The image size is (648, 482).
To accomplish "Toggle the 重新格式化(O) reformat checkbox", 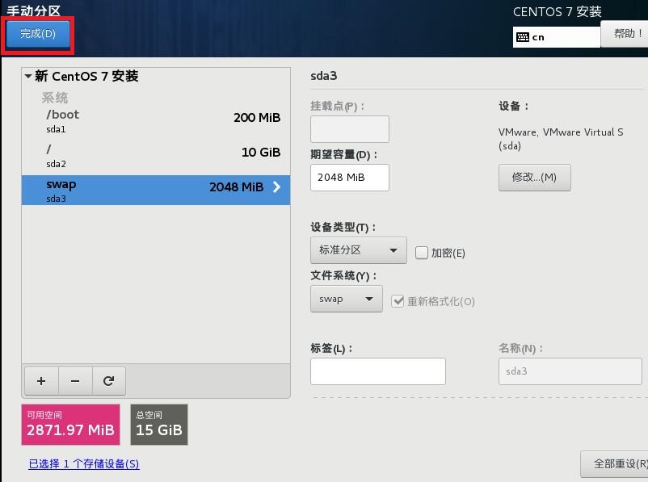I will (398, 301).
